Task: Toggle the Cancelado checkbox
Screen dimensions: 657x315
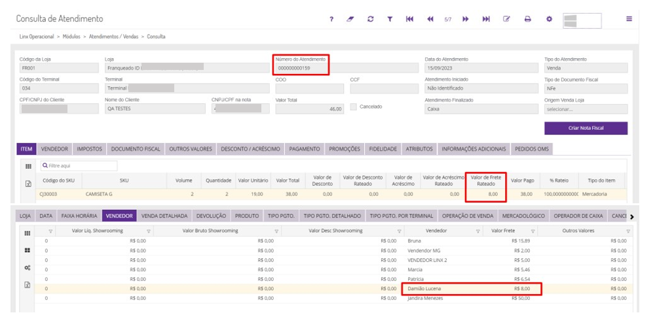Action: (354, 107)
